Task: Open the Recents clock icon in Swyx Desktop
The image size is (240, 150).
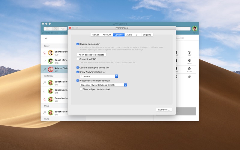Action: [x=55, y=28]
